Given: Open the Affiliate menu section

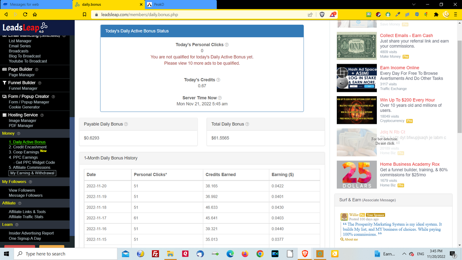Looking at the screenshot, I should pyautogui.click(x=9, y=203).
